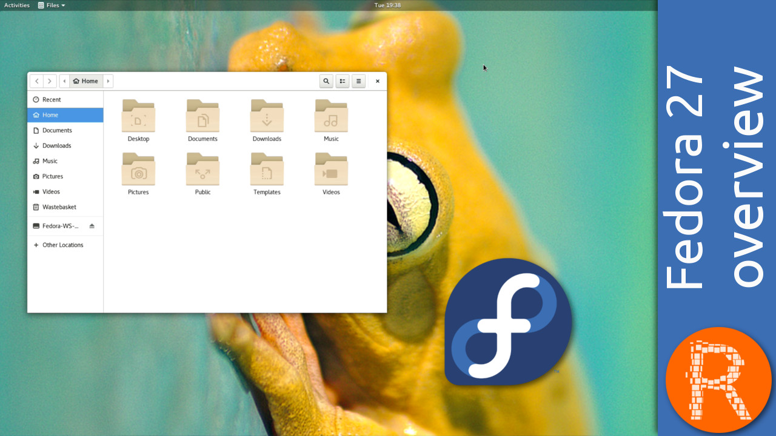Go forward with the right arrow
Screen dimensions: 776x436
(x=50, y=81)
